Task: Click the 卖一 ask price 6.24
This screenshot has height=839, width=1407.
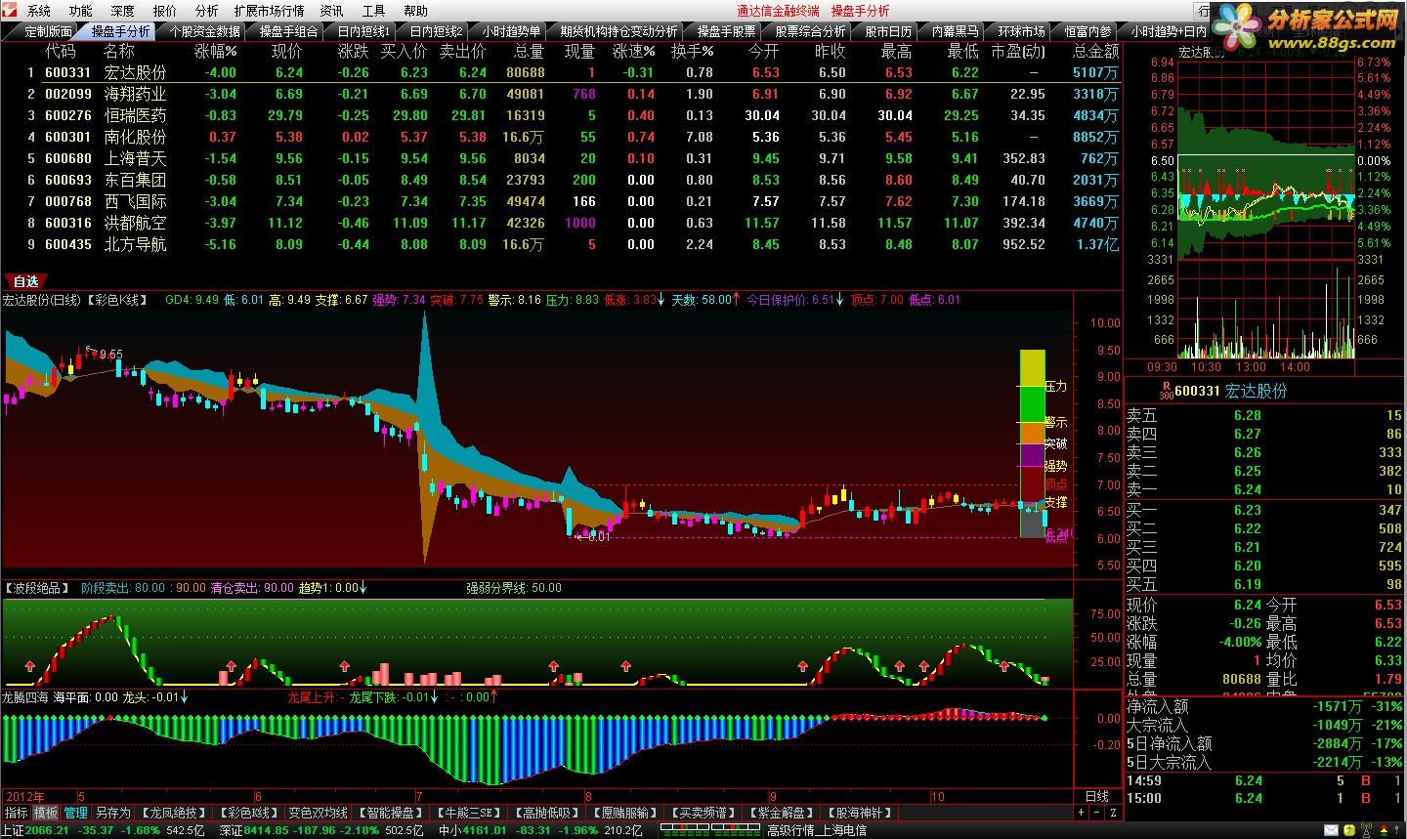Action: click(x=1247, y=489)
